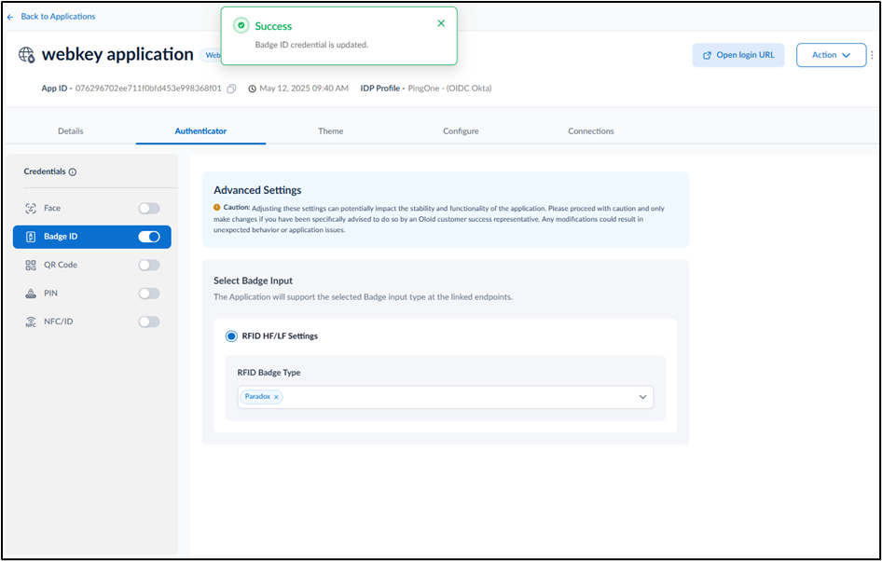Viewport: 882px width, 561px height.
Task: Disable the Badge ID toggle
Action: pos(149,238)
